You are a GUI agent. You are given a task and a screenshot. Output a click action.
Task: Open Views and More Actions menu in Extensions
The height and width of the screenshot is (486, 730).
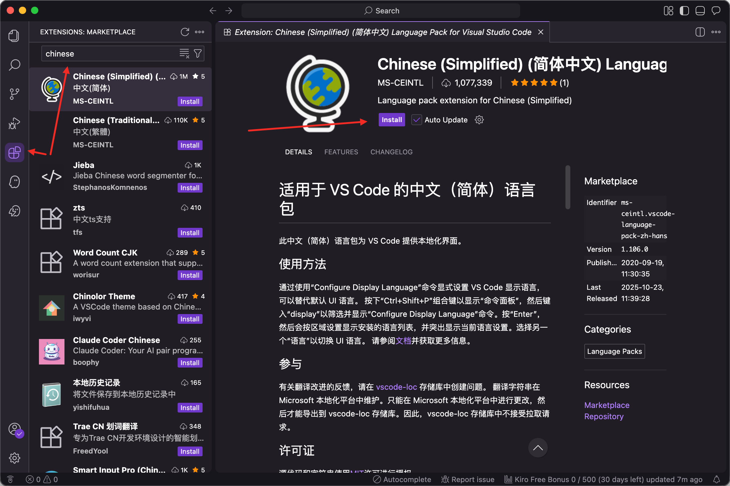click(x=200, y=32)
